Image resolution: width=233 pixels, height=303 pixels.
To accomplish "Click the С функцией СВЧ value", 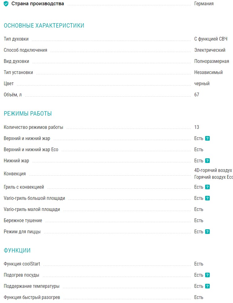I will coord(211,39).
